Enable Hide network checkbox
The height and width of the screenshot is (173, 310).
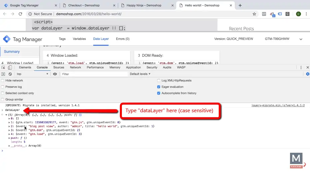pyautogui.click(x=3, y=80)
